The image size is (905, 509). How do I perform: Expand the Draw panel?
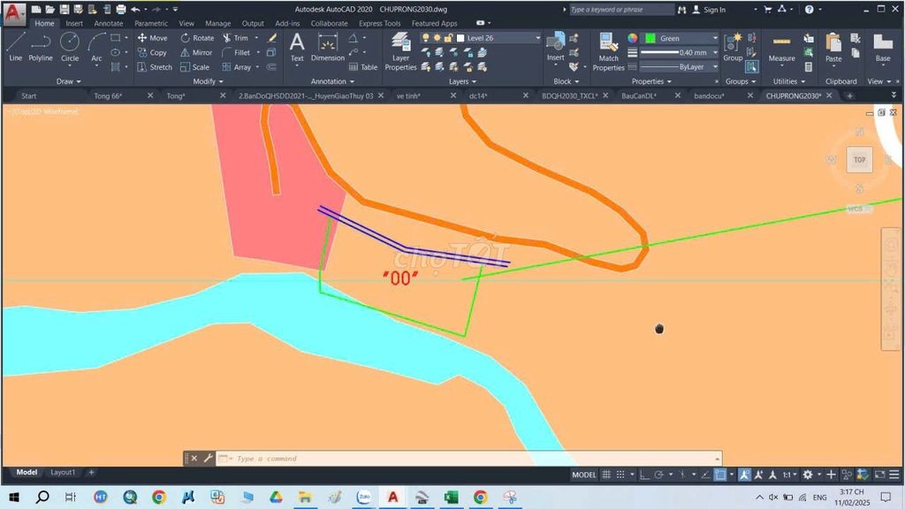68,81
